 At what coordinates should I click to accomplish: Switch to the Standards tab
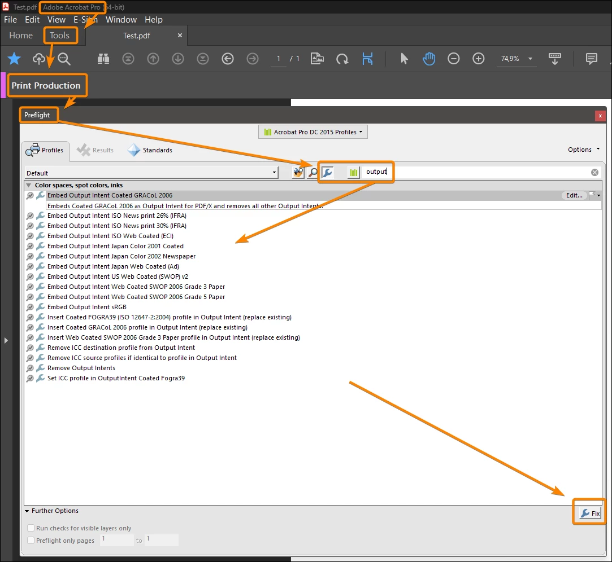150,150
